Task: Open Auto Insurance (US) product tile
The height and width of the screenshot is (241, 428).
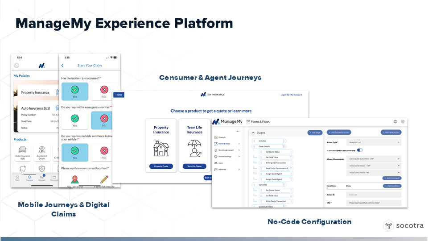Action: click(23, 153)
